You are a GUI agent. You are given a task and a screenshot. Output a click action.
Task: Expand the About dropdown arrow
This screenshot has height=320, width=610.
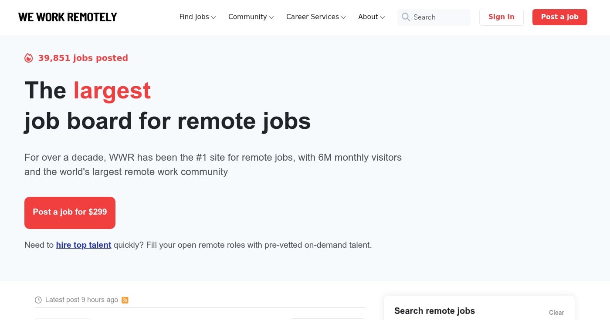(382, 17)
